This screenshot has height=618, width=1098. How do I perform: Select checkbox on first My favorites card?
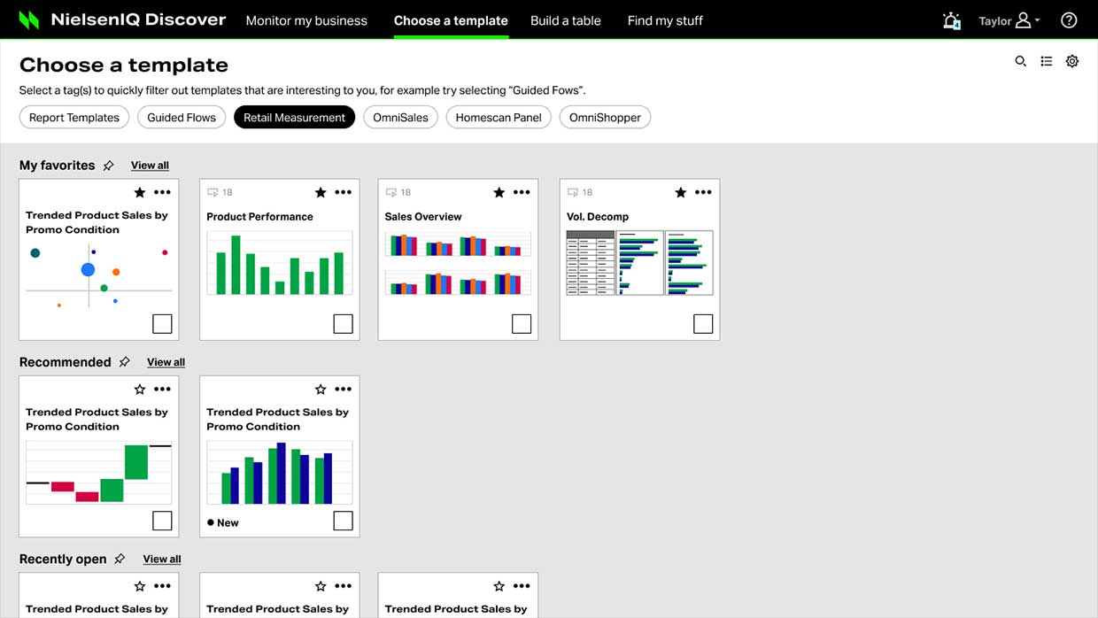click(162, 324)
